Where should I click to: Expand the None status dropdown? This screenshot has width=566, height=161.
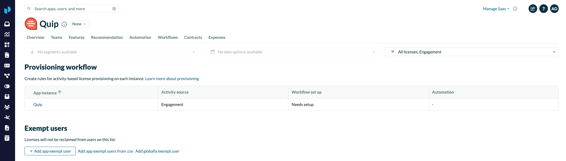click(79, 24)
